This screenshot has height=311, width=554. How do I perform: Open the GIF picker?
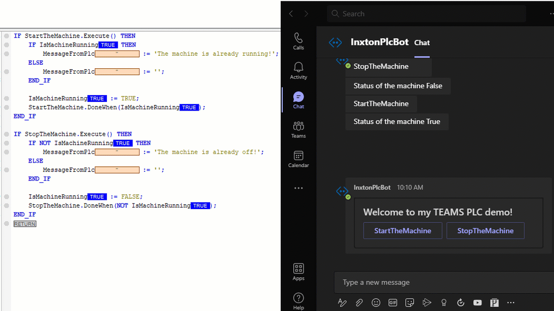tap(393, 303)
